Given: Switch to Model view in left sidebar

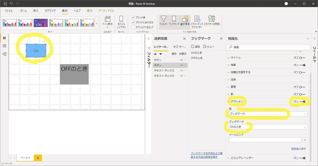Looking at the screenshot, I should click(4, 54).
